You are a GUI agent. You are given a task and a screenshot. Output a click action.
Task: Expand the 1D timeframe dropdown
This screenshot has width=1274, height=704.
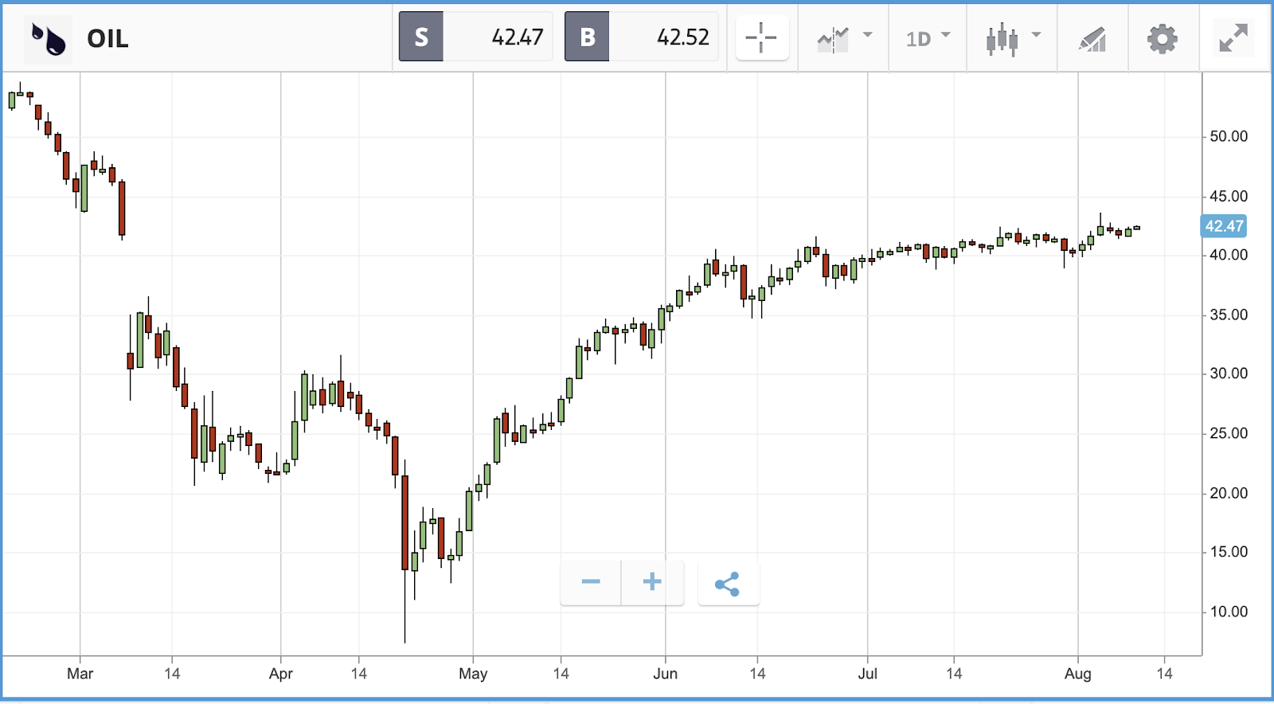(x=928, y=37)
